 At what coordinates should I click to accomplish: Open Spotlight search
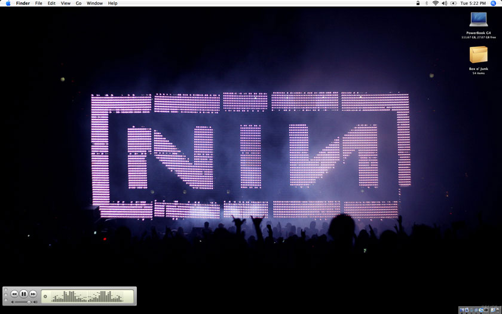(494, 3)
